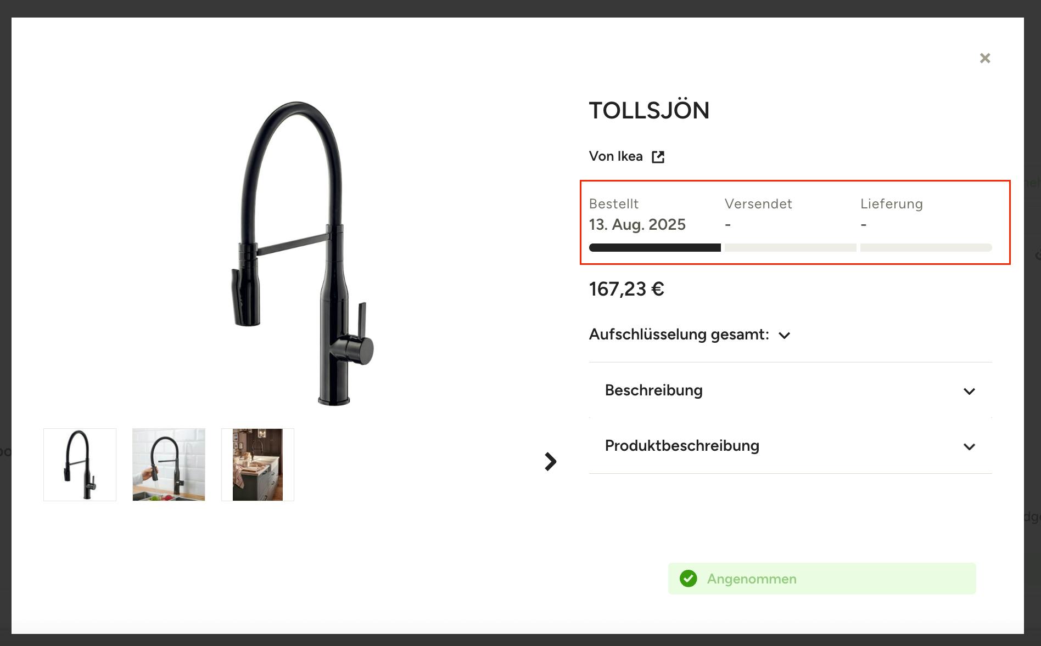Image resolution: width=1041 pixels, height=646 pixels.
Task: Show the next product image with the arrow
Action: [550, 462]
